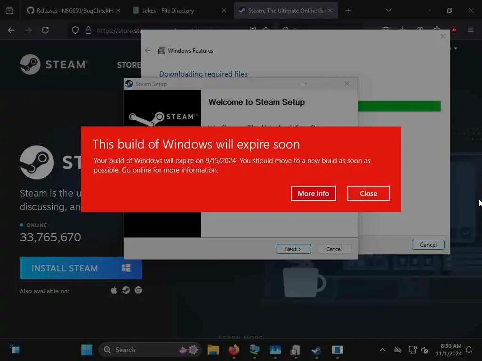Close the Releases GitHub tab

pyautogui.click(x=118, y=10)
